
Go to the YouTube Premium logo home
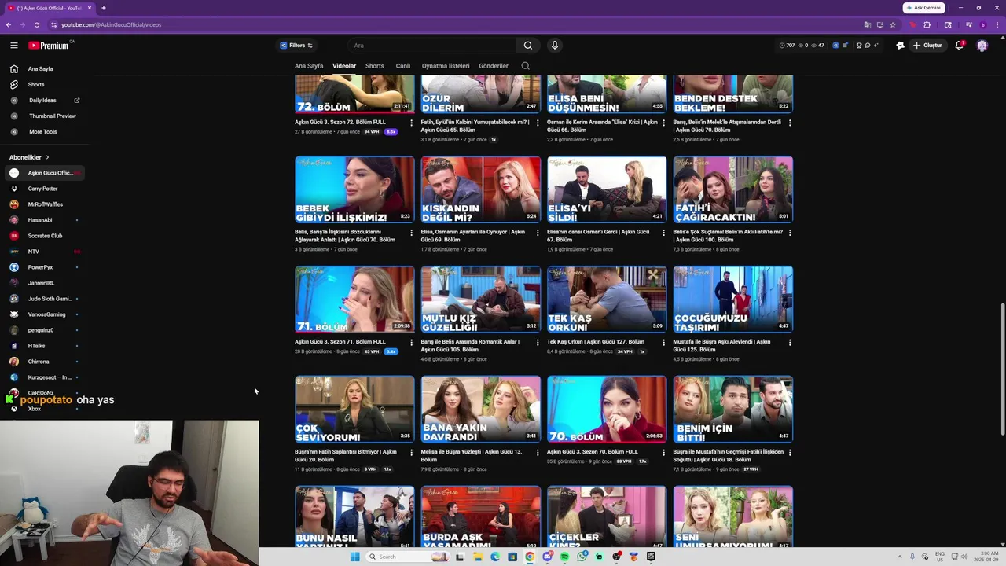(x=49, y=46)
